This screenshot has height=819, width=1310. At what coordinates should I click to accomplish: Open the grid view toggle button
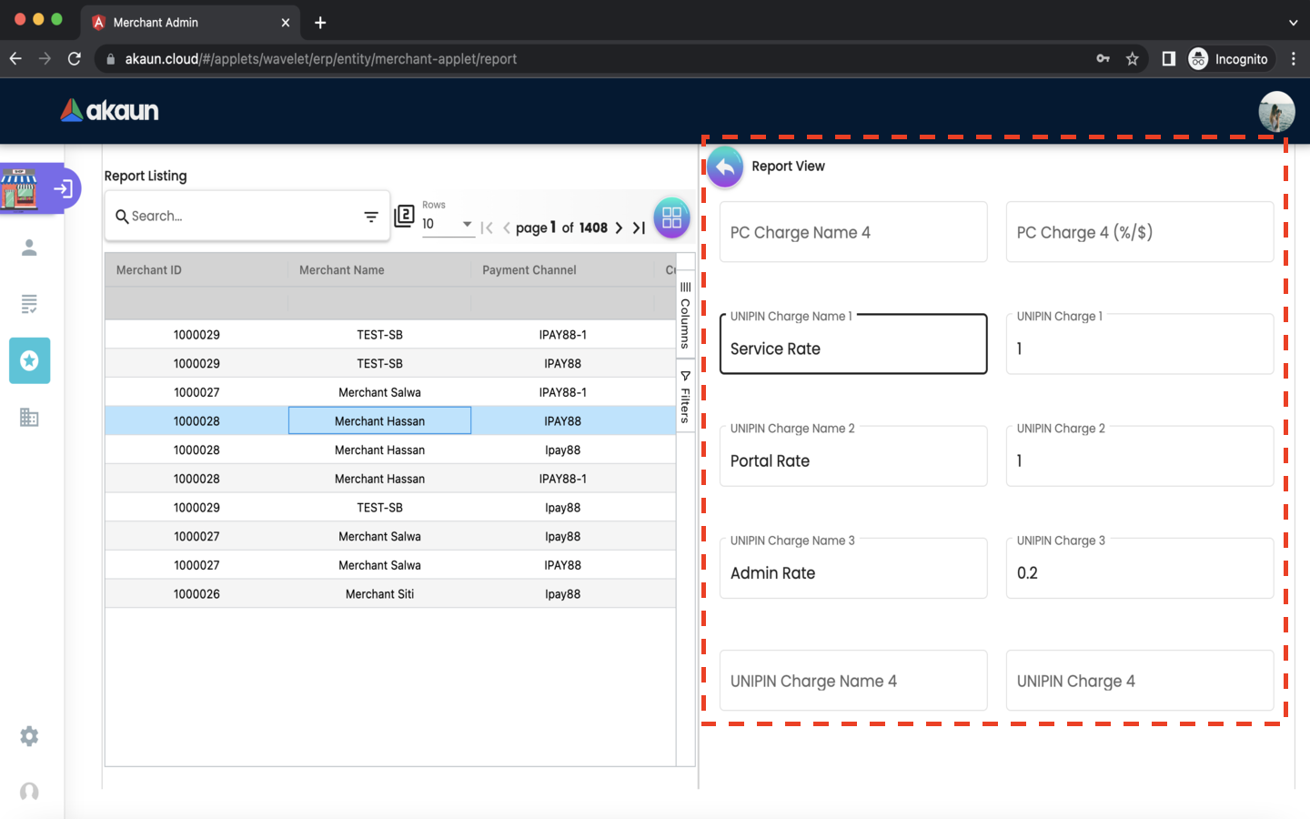pos(671,217)
